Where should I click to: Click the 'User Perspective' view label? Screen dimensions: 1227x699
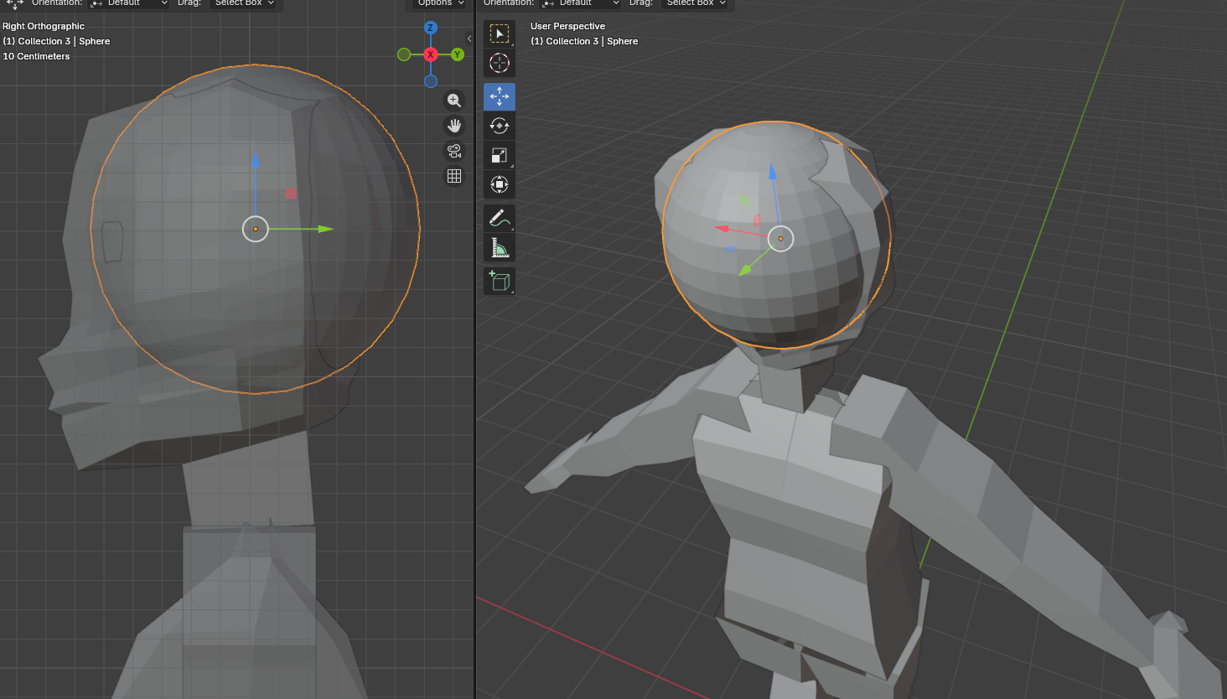tap(567, 26)
